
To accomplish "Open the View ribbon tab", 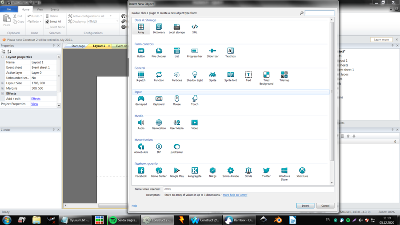I will (x=40, y=9).
